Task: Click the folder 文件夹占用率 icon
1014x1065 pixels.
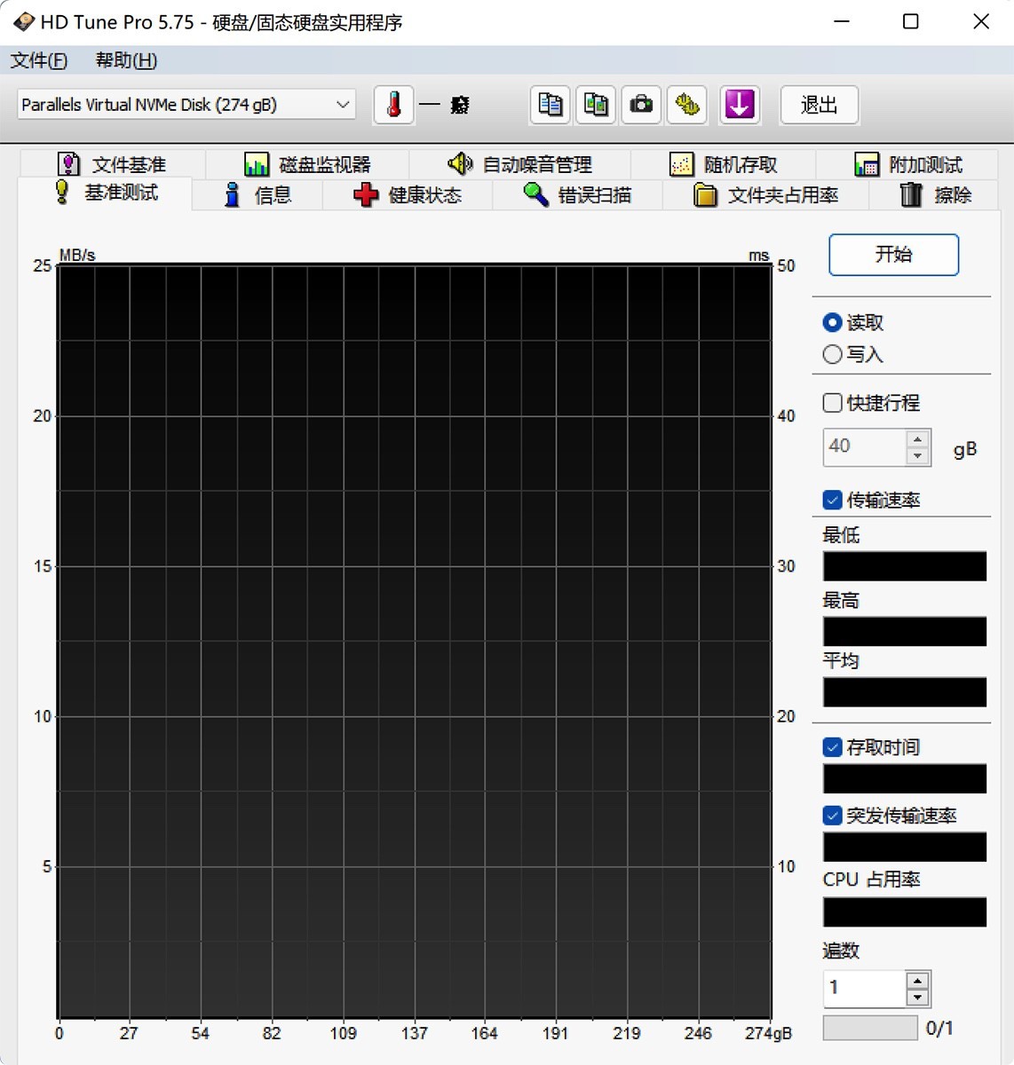Action: coord(705,194)
